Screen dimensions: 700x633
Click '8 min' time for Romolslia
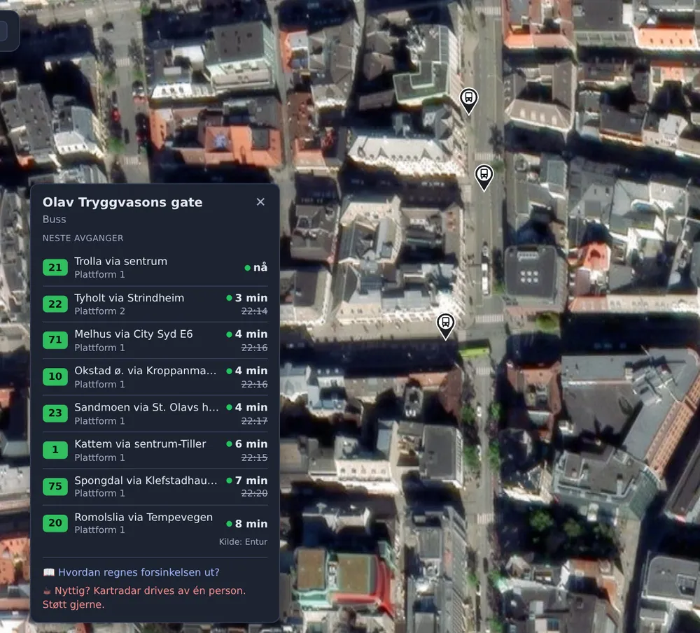coord(251,524)
